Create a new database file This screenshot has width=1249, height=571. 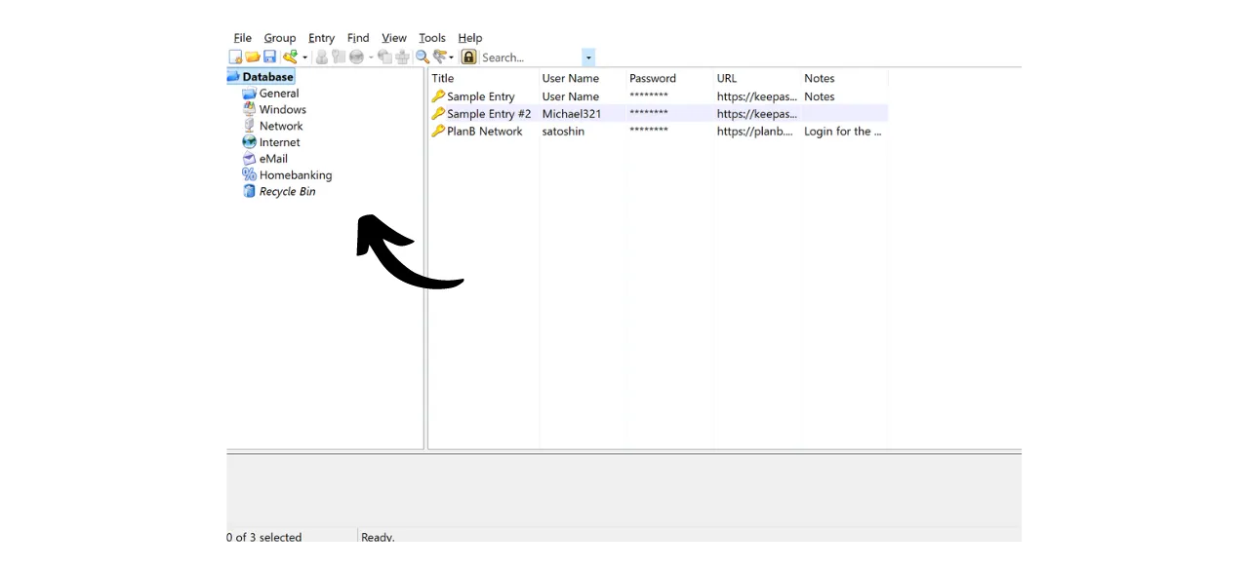click(x=235, y=57)
